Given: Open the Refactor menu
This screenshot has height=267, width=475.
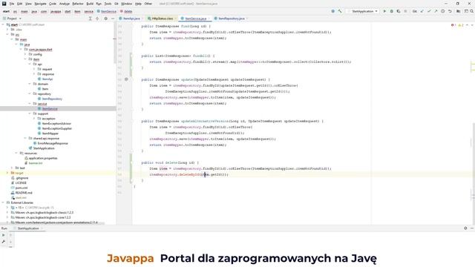Looking at the screenshot, I should [77, 4].
